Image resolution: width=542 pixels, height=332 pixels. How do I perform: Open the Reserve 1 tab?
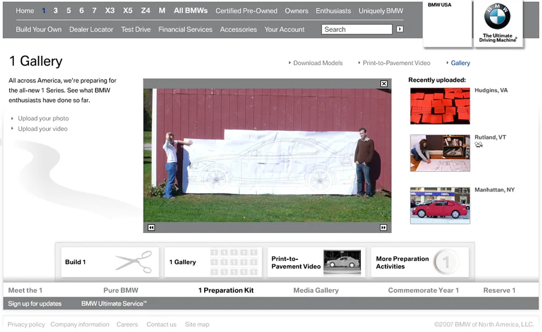tap(499, 290)
